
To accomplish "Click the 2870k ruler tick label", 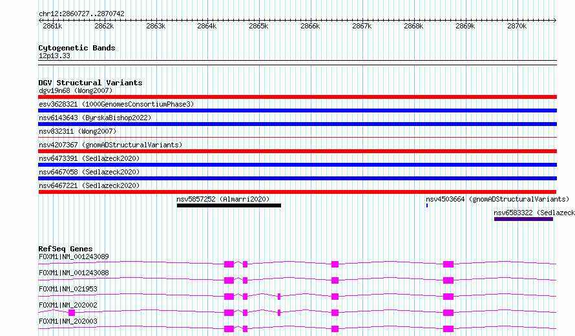I will tap(517, 26).
